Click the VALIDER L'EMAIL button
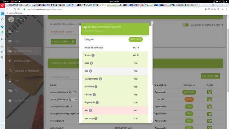Screen dimensions: 229x129 click(63, 42)
